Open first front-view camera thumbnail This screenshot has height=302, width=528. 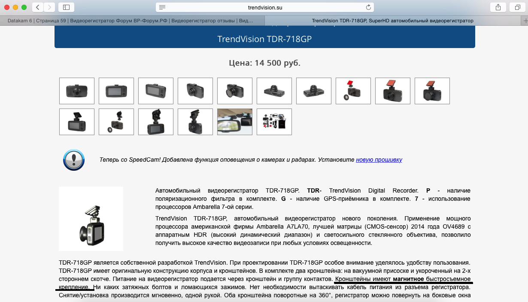pos(77,91)
